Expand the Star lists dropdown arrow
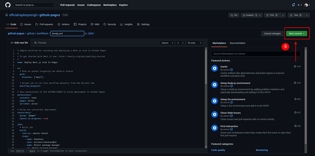This screenshot has width=315, height=156. [307, 15]
